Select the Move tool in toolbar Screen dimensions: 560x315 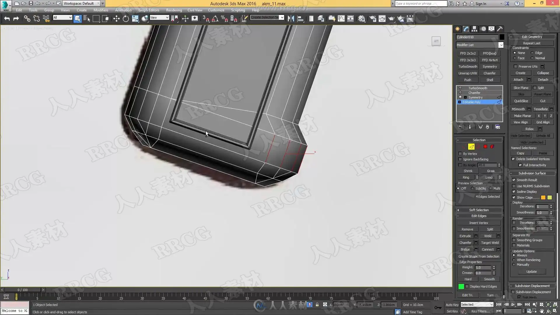116,19
